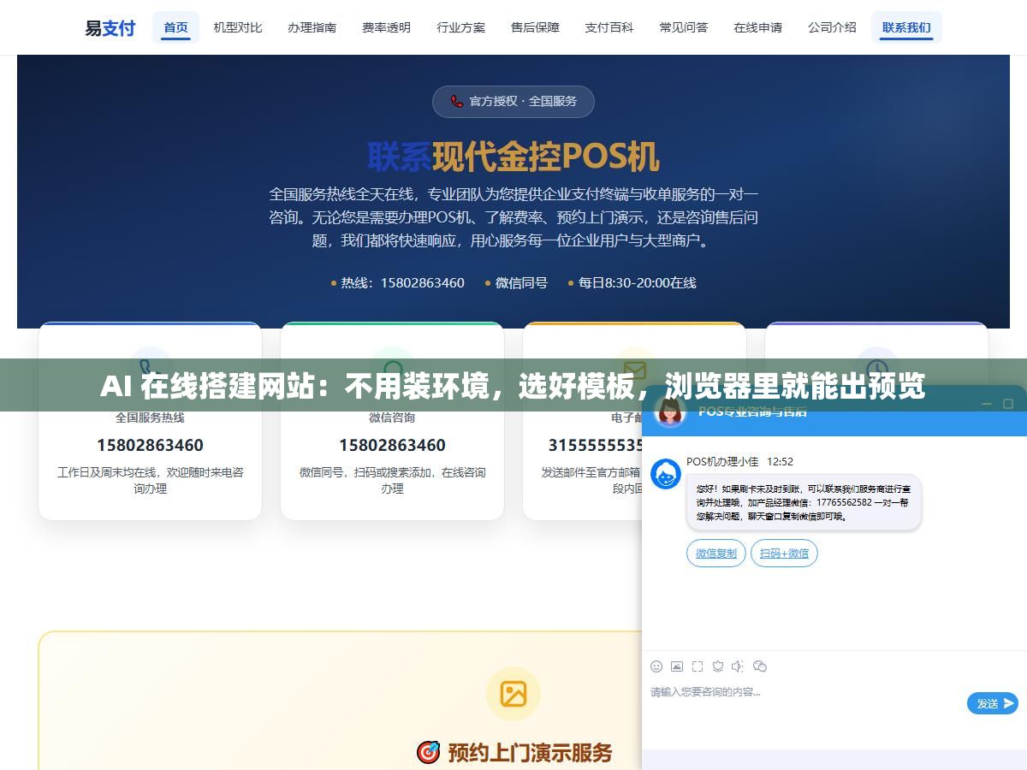Screen dimensions: 1027x770
Task: Open 售后保障 nav item
Action: pyautogui.click(x=536, y=27)
